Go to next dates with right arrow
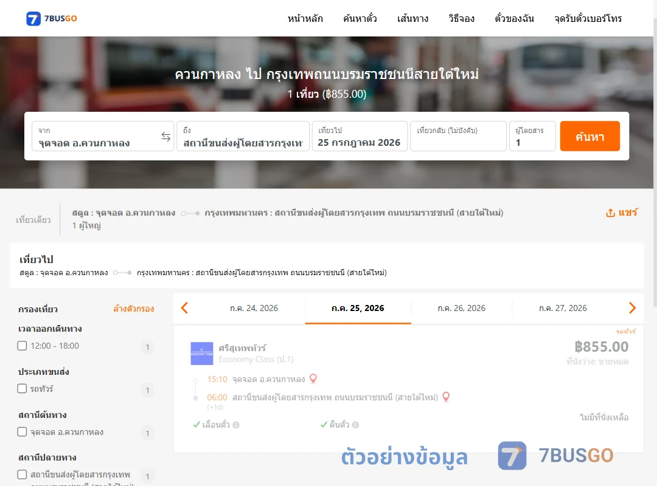Screen dimensions: 657x486 coord(632,308)
